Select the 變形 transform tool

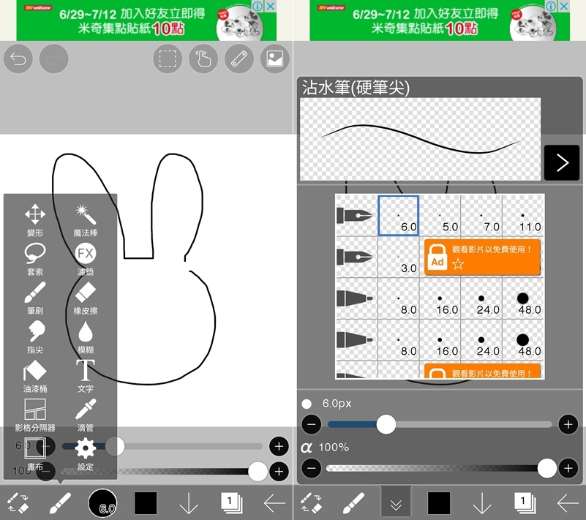point(35,220)
